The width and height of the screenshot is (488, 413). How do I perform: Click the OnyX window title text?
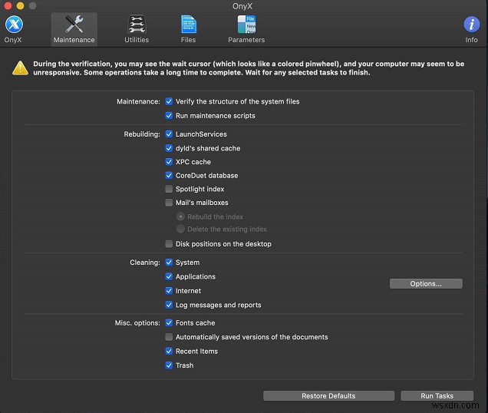click(x=242, y=6)
